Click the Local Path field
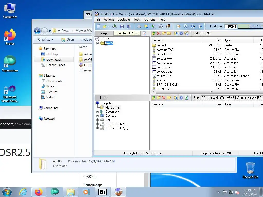263x197 pixels. (x=232, y=98)
